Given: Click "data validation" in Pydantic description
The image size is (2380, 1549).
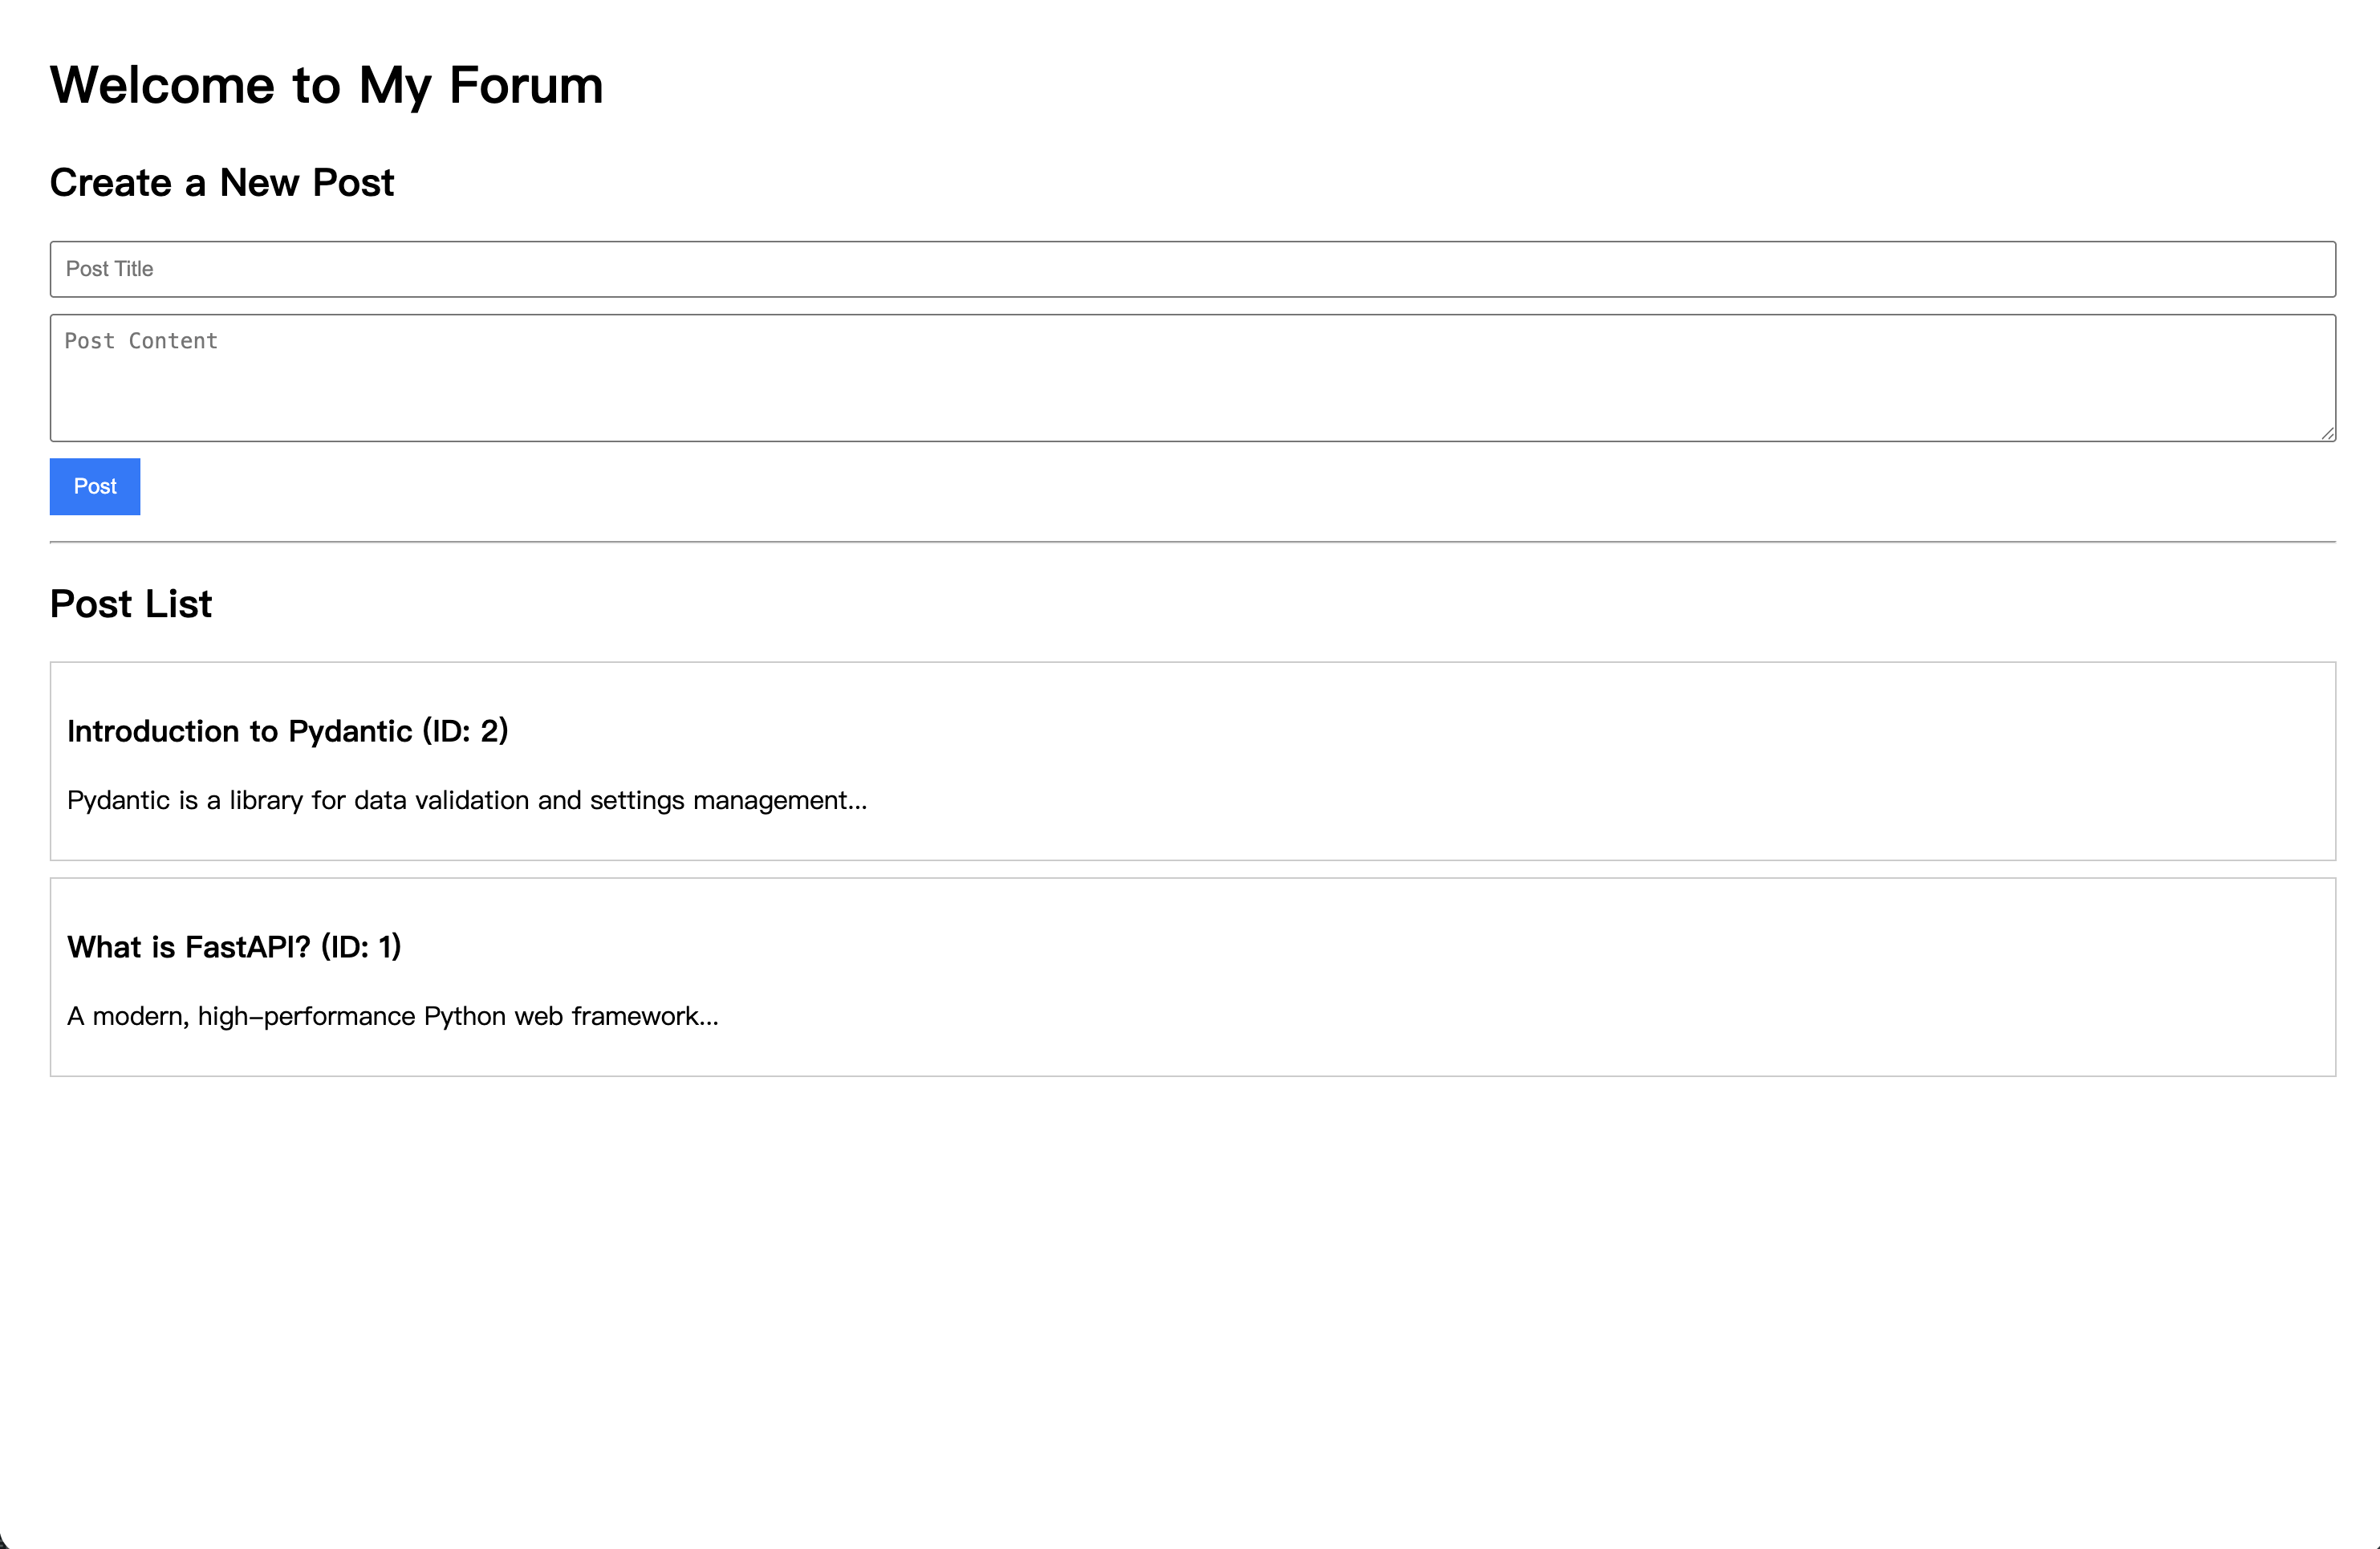Looking at the screenshot, I should pyautogui.click(x=441, y=801).
